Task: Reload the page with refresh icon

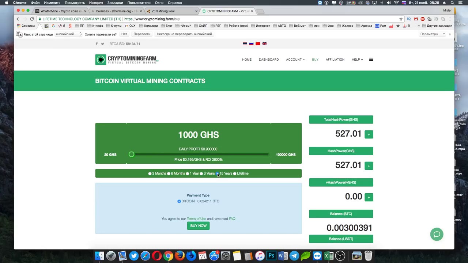Action: (32, 19)
